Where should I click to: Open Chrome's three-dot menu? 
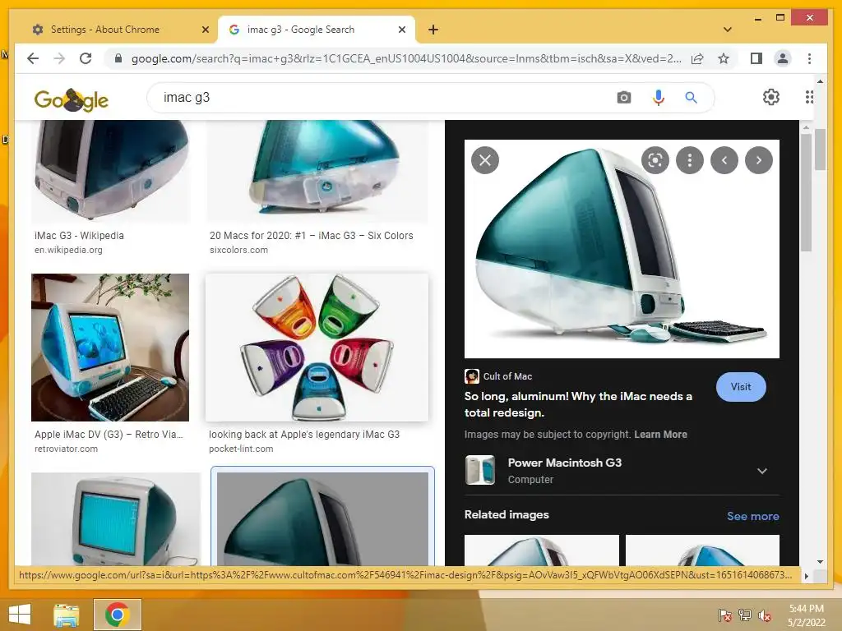click(x=809, y=58)
